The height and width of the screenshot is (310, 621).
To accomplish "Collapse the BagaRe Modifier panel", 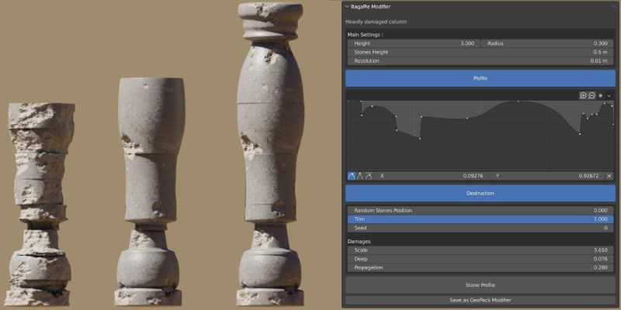I will coord(348,6).
